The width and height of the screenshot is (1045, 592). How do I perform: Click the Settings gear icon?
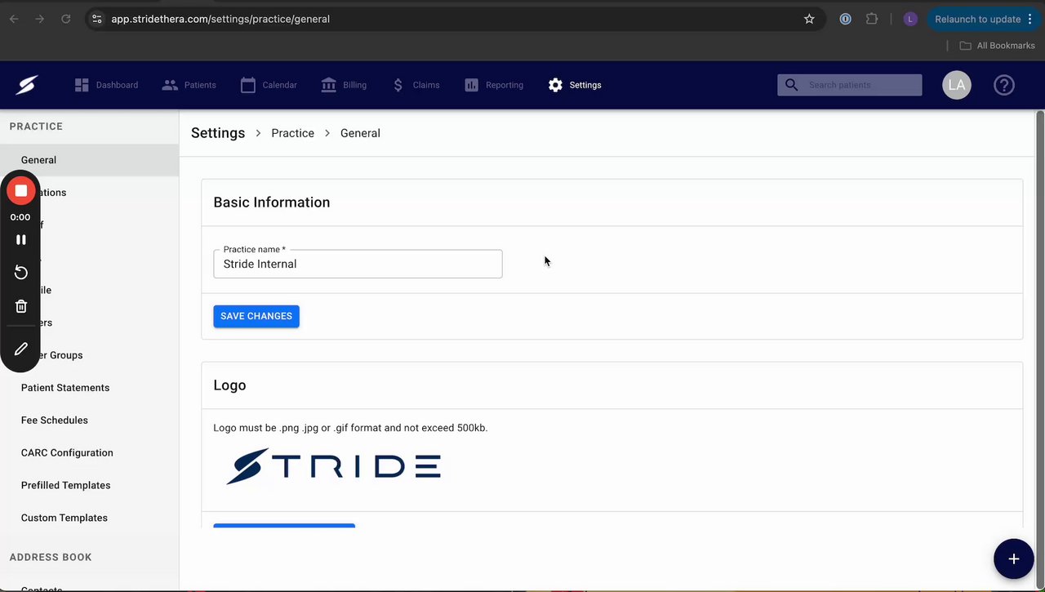click(556, 85)
